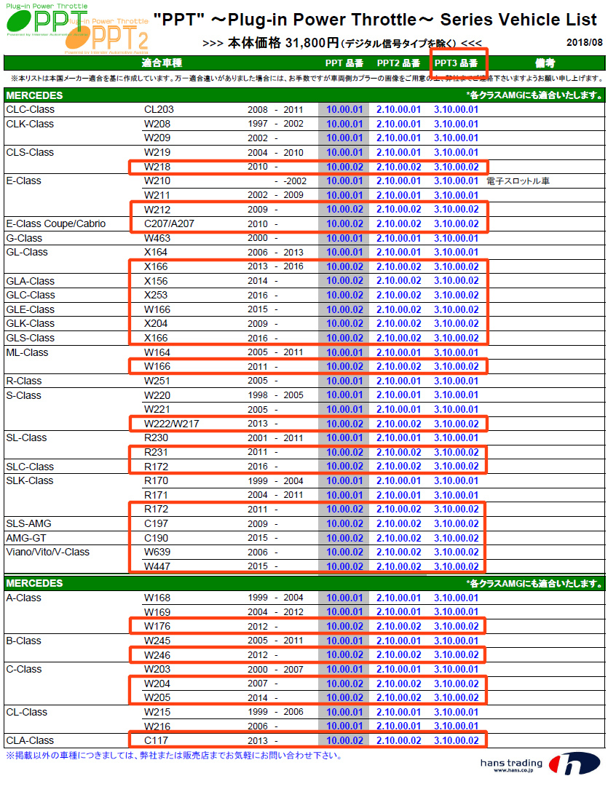
Task: Click model code "C207/A207"
Action: click(169, 223)
